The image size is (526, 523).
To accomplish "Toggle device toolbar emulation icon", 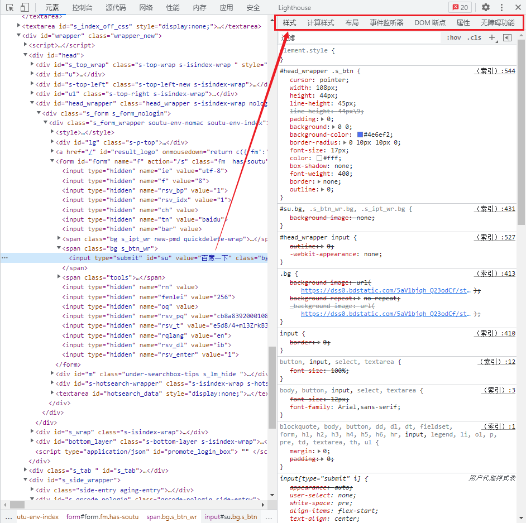I will click(25, 7).
